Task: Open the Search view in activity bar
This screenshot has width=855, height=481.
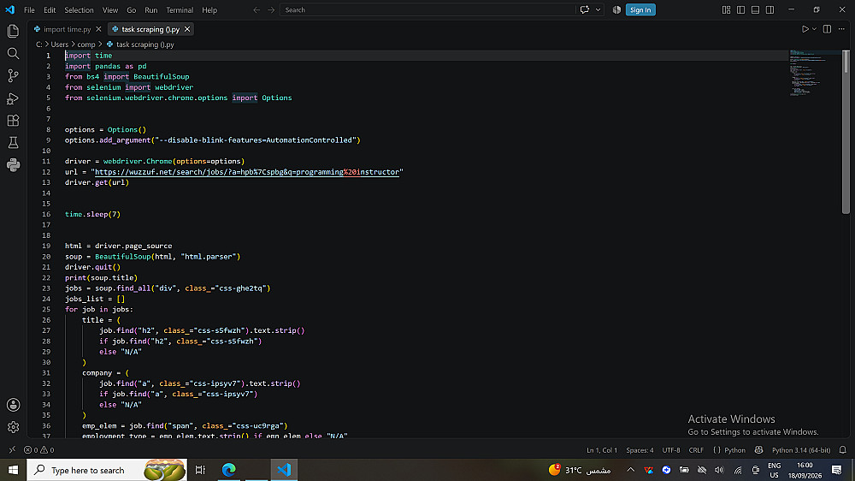Action: coord(13,54)
